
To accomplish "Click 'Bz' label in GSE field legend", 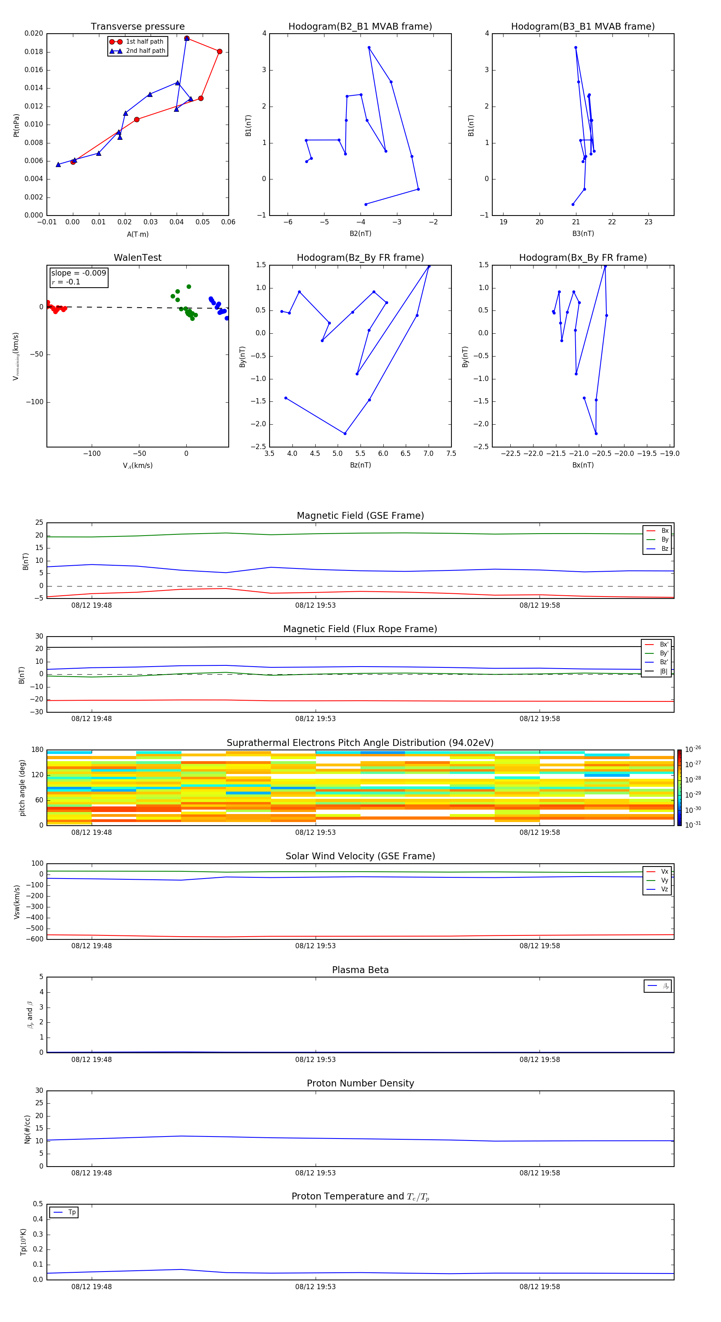I will (665, 549).
